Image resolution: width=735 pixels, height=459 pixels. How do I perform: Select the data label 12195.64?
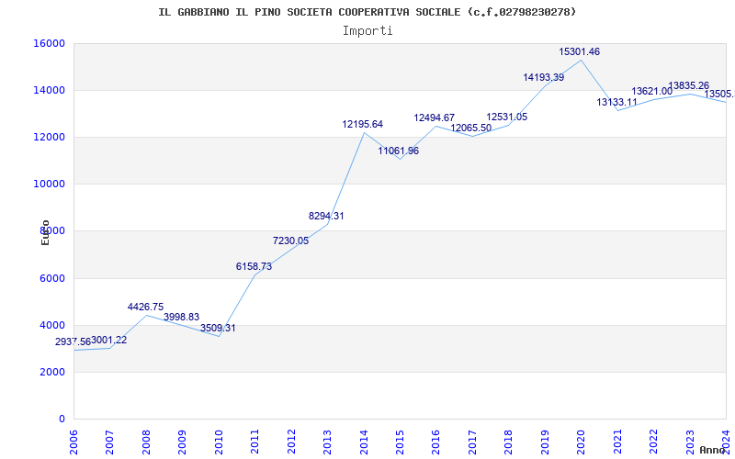click(x=362, y=124)
